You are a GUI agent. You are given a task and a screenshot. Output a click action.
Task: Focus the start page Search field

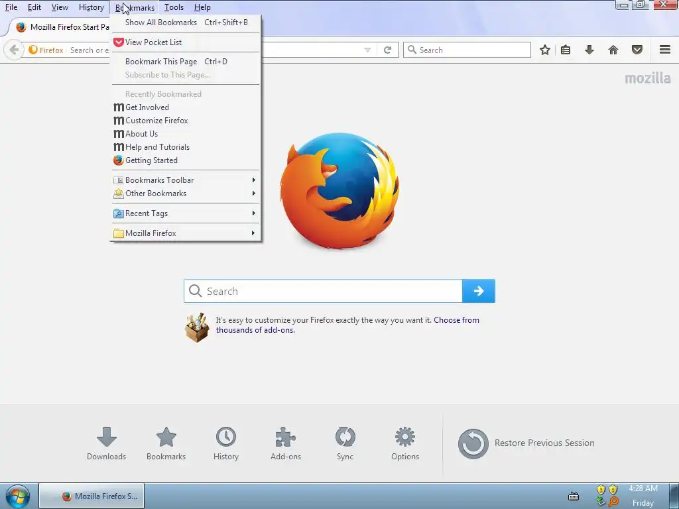click(323, 291)
